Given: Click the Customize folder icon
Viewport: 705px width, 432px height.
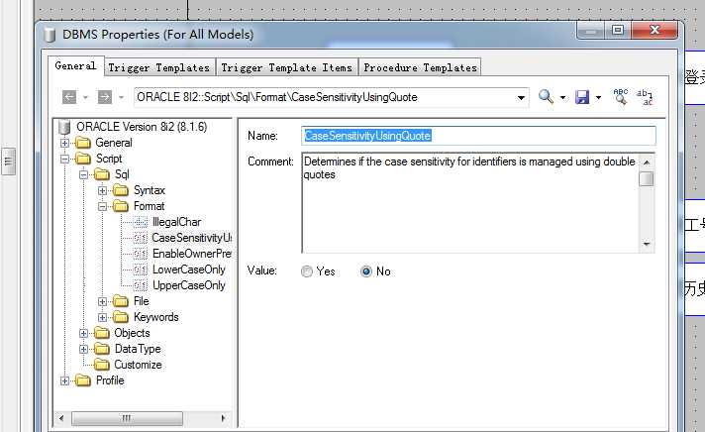Looking at the screenshot, I should pyautogui.click(x=102, y=365).
